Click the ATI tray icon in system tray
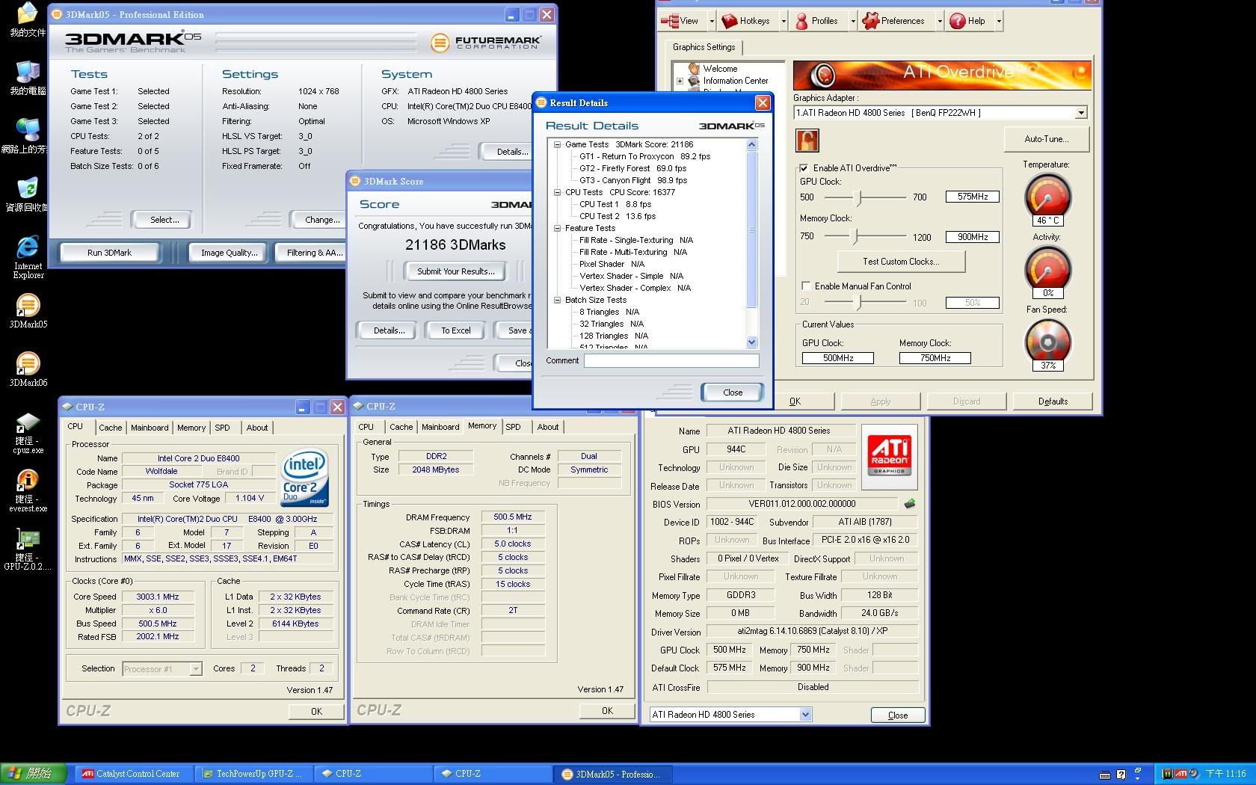Screen dimensions: 1256x785 click(x=1181, y=774)
